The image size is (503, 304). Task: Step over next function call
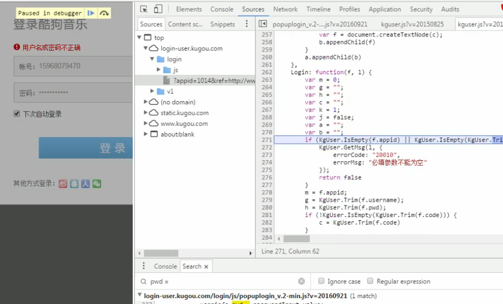tap(104, 13)
